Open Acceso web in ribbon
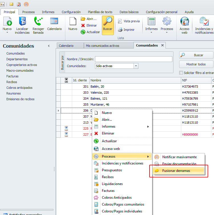214x215 pixels. [184, 22]
